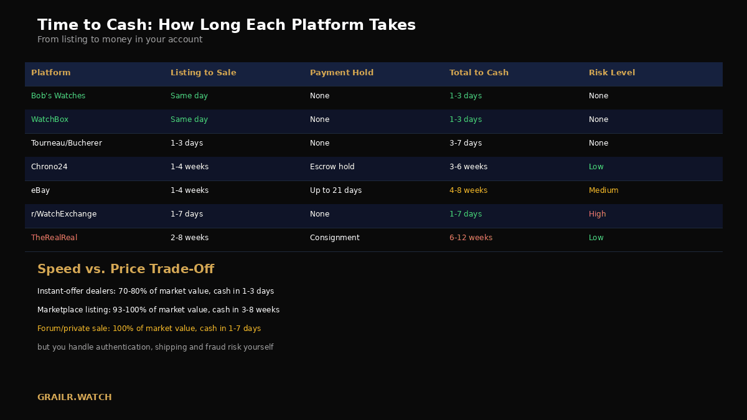Viewport: 747px width, 420px height.
Task: Click 'Consignment' in the TheRealReal row
Action: [335, 238]
